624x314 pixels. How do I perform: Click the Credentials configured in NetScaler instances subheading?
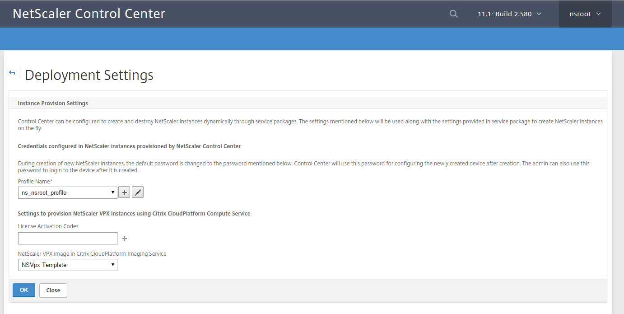pos(129,146)
